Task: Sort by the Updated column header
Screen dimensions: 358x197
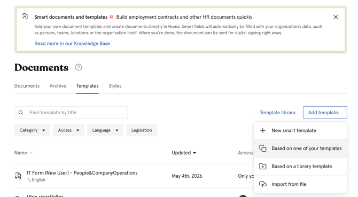Action: pos(184,153)
